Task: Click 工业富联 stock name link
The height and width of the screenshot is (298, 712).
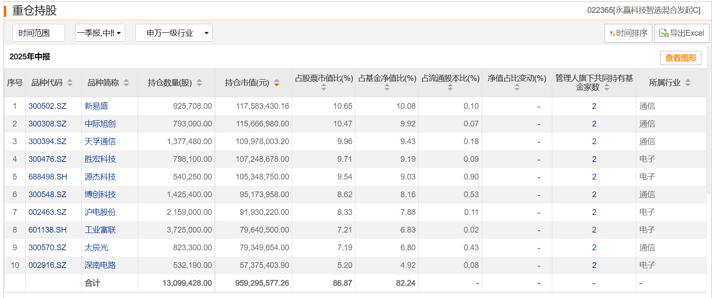Action: [100, 230]
